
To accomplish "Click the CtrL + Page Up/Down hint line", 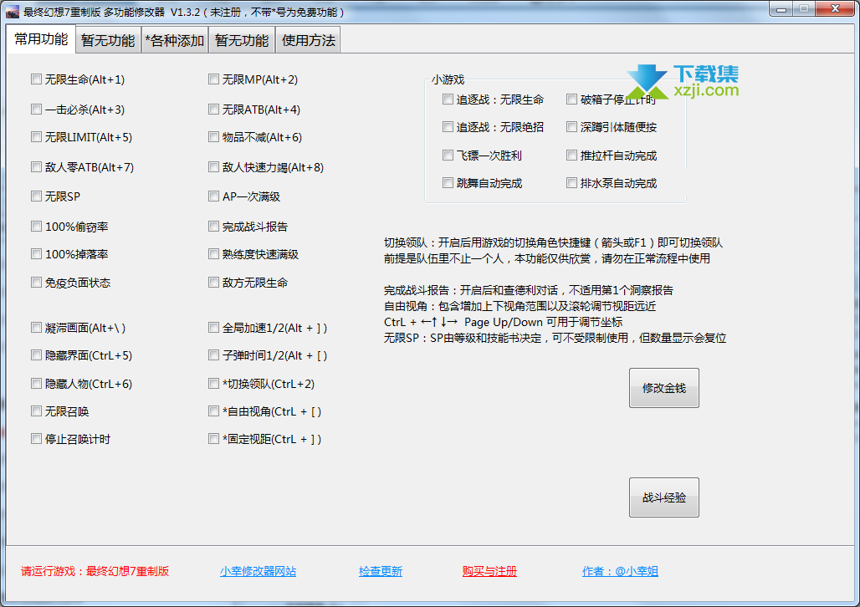I will (504, 322).
